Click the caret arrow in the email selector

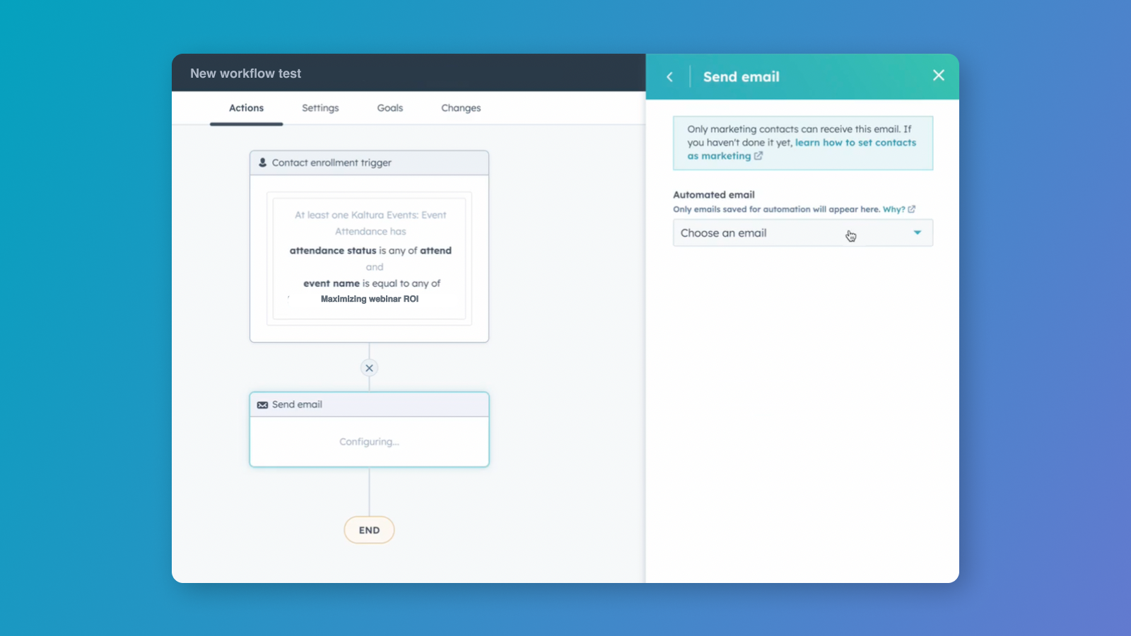point(917,232)
